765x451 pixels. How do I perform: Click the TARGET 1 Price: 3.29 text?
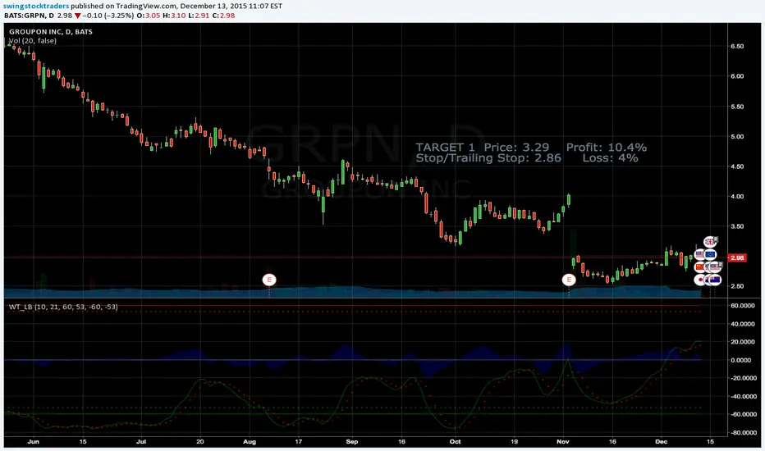(482, 148)
